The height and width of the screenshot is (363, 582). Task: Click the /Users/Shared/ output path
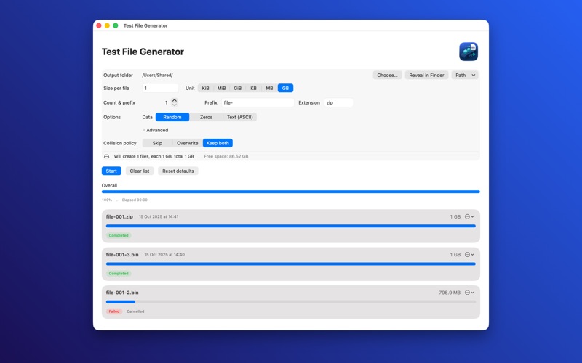pyautogui.click(x=157, y=76)
